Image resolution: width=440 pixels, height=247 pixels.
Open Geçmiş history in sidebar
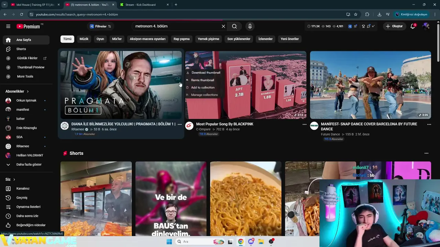coord(26,198)
